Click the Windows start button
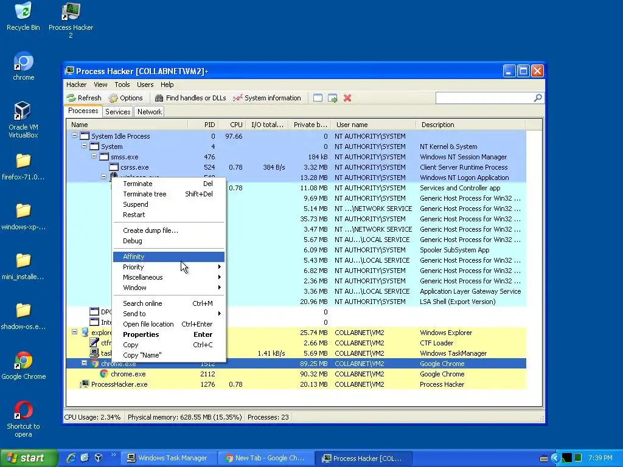Image resolution: width=623 pixels, height=467 pixels. point(29,458)
